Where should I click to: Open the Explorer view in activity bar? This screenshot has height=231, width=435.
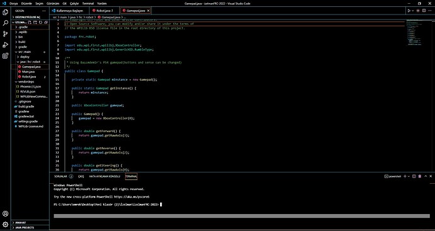[x=5, y=12]
